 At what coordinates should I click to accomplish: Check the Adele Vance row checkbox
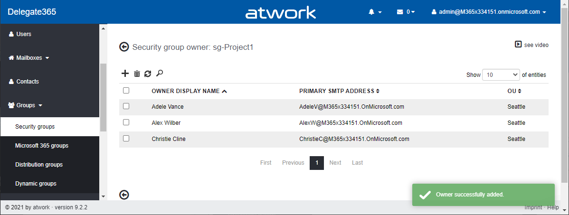pyautogui.click(x=126, y=107)
